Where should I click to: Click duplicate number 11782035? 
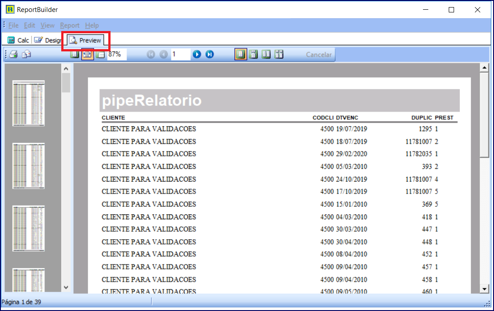tap(419, 154)
